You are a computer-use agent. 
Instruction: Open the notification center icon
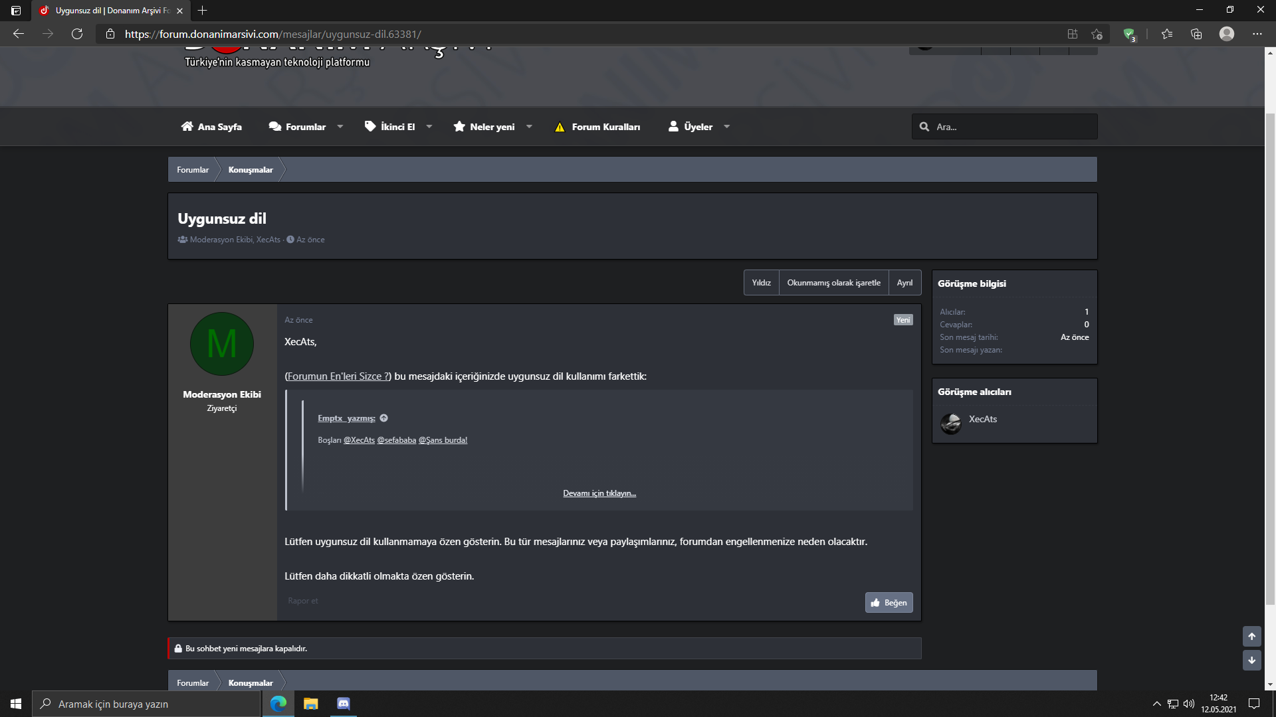coord(1254,704)
